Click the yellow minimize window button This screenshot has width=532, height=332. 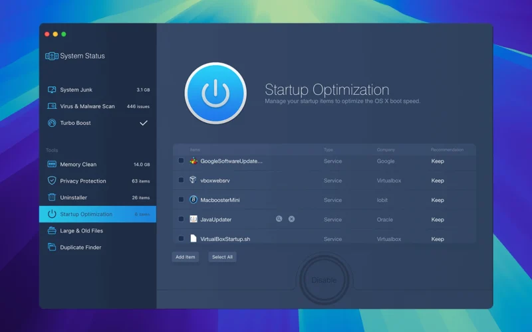point(55,34)
